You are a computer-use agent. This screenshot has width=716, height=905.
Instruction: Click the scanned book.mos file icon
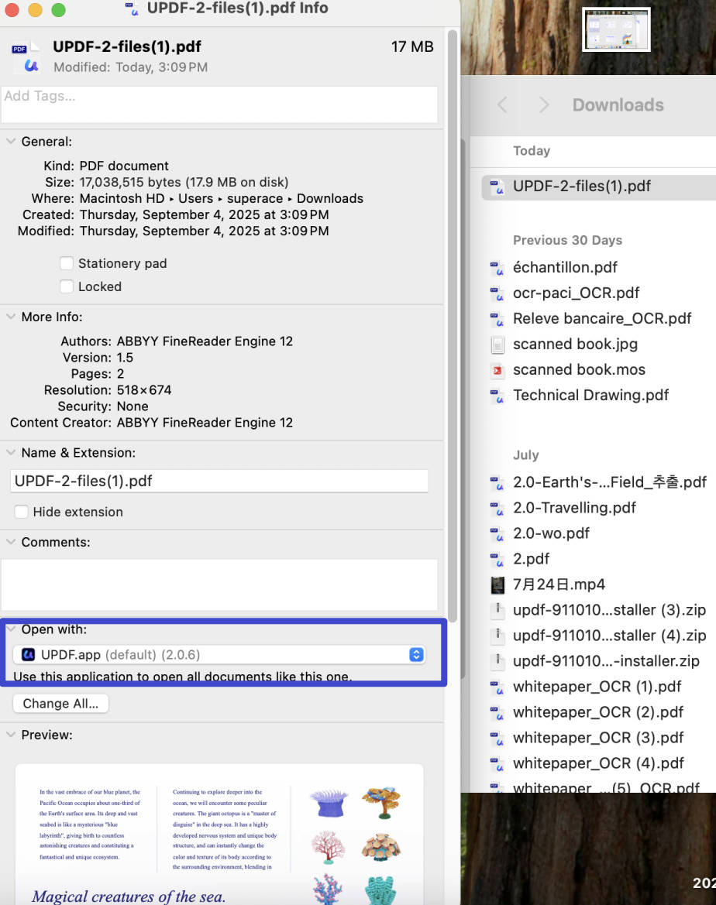click(497, 370)
